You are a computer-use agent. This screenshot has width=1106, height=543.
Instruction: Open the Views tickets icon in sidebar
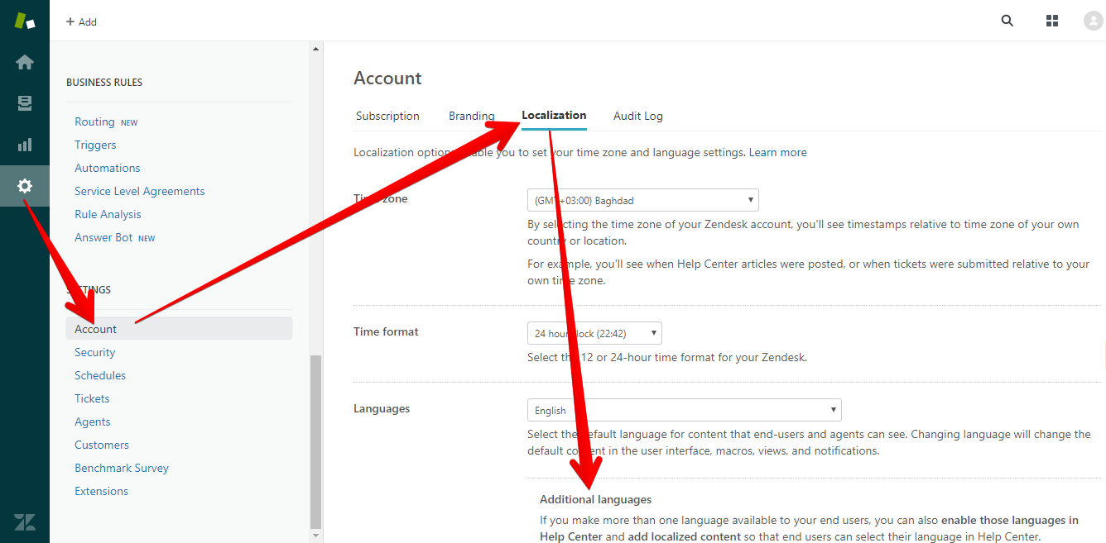click(25, 103)
